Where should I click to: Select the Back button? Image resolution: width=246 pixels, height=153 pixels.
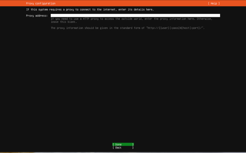point(123,148)
